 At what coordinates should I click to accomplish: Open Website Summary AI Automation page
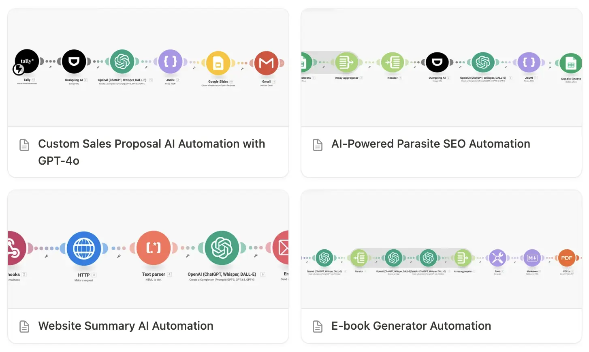click(126, 326)
